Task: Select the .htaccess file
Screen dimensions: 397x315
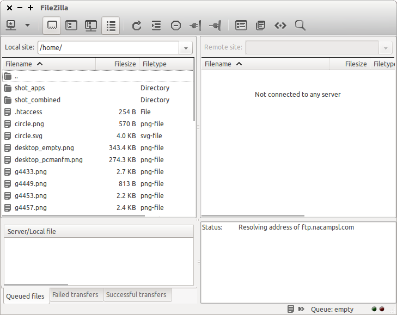Action: pos(97,112)
